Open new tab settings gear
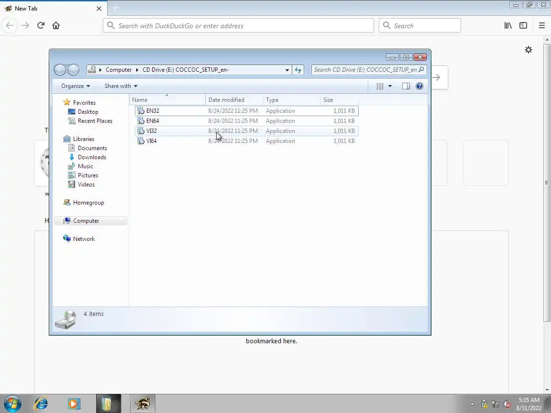The height and width of the screenshot is (413, 551). click(x=528, y=50)
